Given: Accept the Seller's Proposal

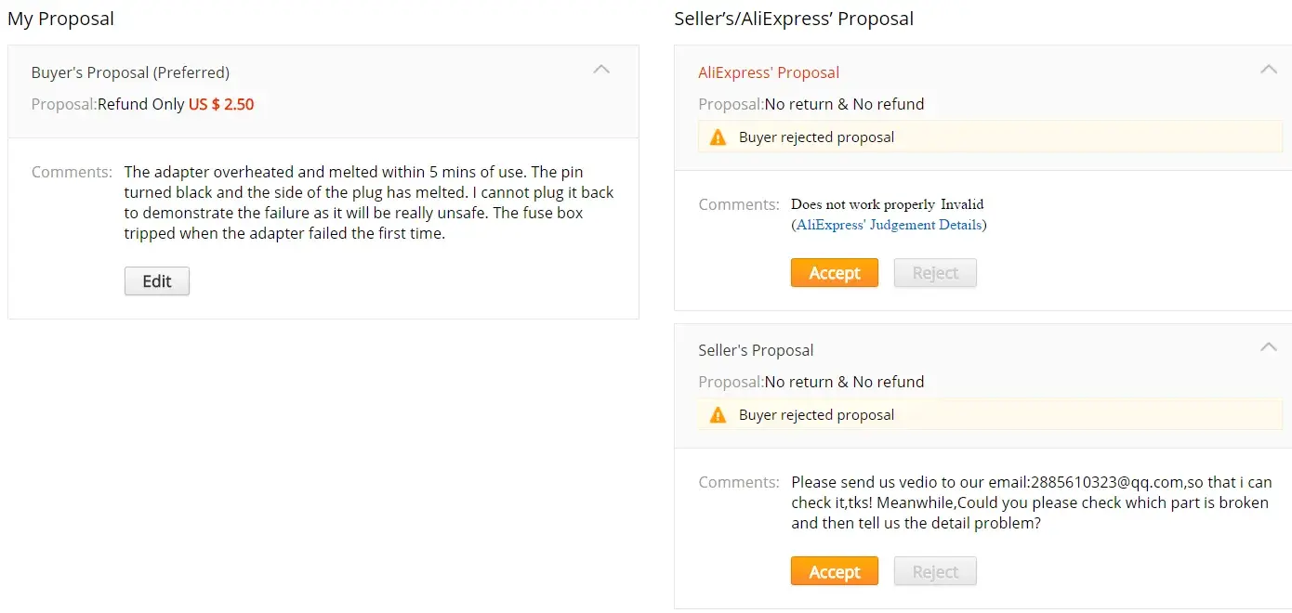Looking at the screenshot, I should 834,571.
